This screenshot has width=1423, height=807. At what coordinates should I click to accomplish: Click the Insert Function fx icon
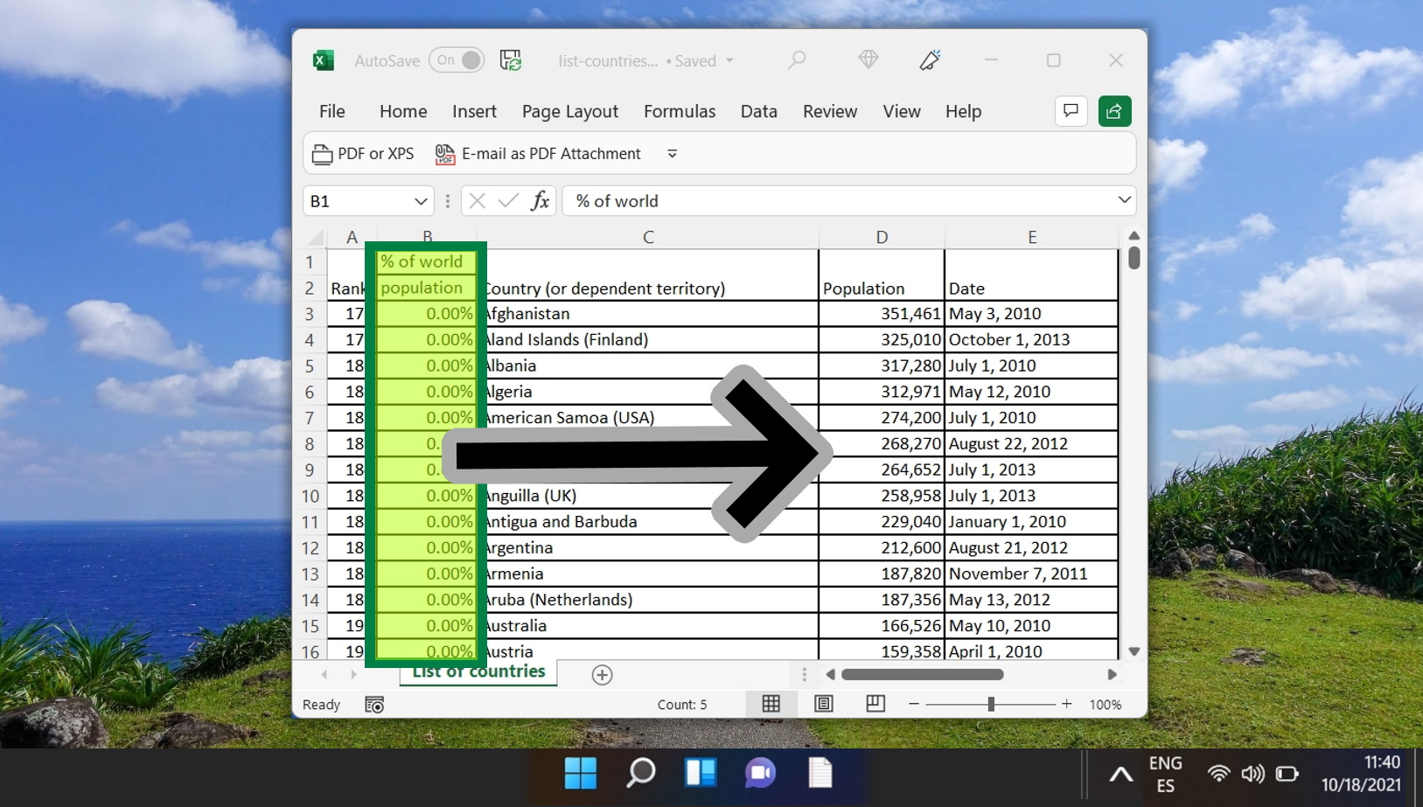(540, 201)
